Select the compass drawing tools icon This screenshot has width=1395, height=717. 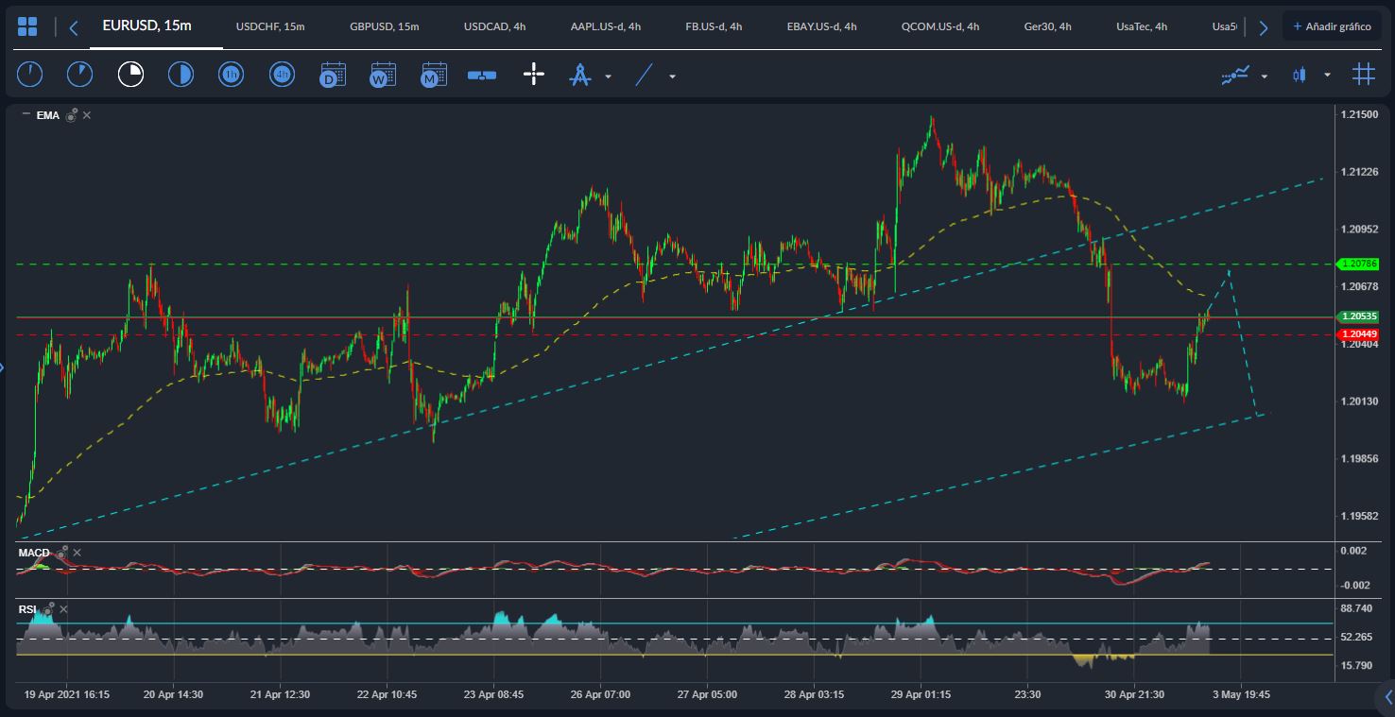click(579, 75)
